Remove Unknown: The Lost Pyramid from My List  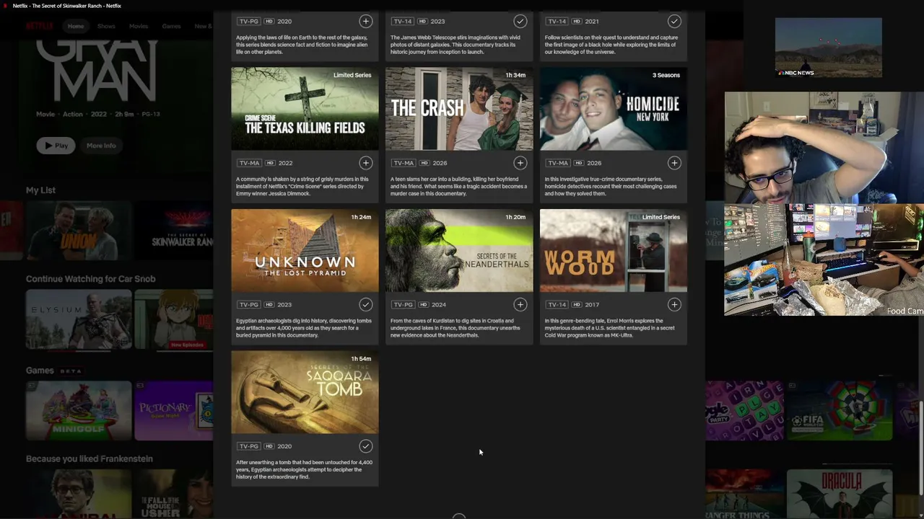point(366,305)
